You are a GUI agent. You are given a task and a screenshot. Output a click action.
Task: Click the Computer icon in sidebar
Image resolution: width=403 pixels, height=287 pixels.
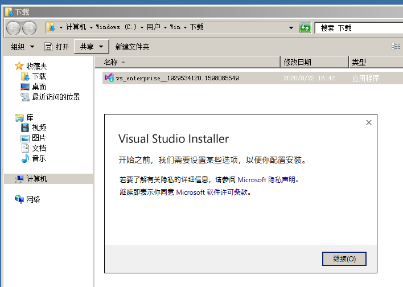click(x=19, y=179)
